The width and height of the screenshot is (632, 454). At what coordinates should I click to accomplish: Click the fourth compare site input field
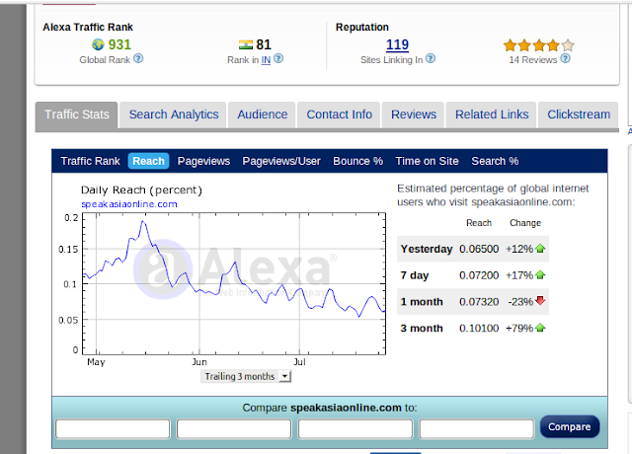point(476,428)
